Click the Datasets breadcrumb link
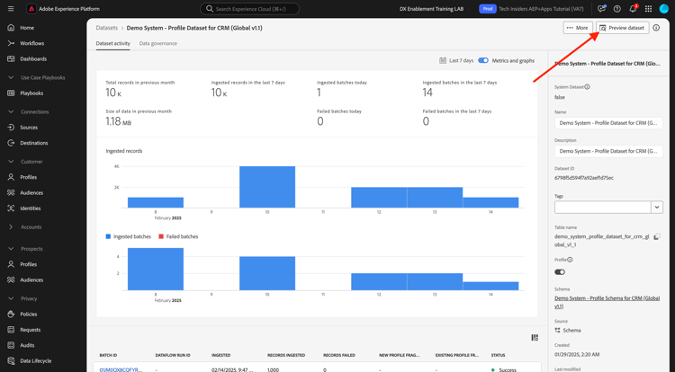675x372 pixels. pyautogui.click(x=107, y=28)
